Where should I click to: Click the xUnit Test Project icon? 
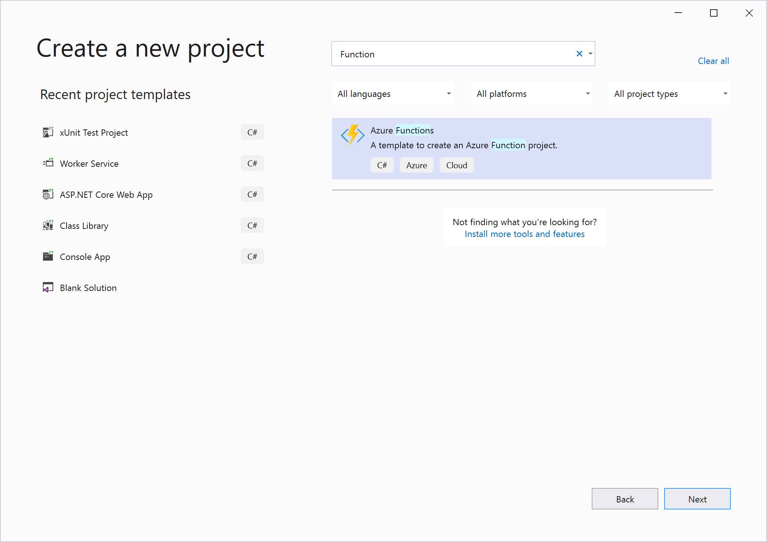click(x=48, y=132)
